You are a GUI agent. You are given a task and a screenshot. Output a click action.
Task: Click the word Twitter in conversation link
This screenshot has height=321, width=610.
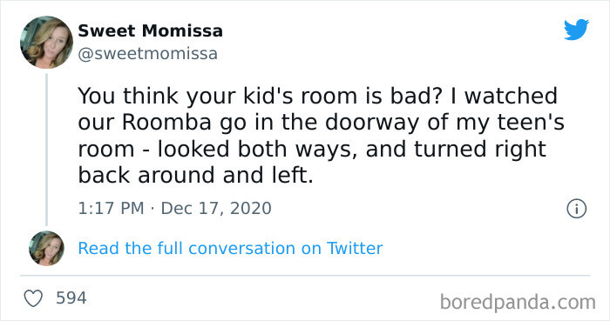coord(355,248)
